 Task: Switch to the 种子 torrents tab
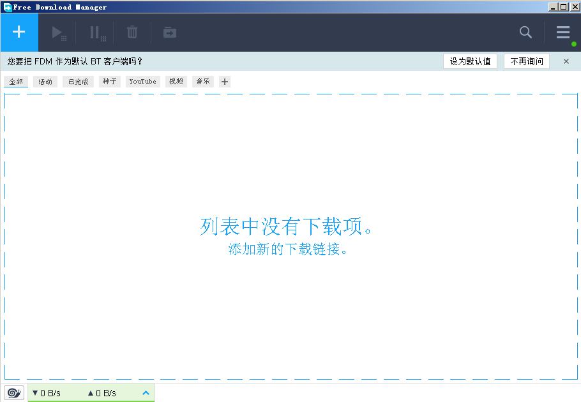109,82
